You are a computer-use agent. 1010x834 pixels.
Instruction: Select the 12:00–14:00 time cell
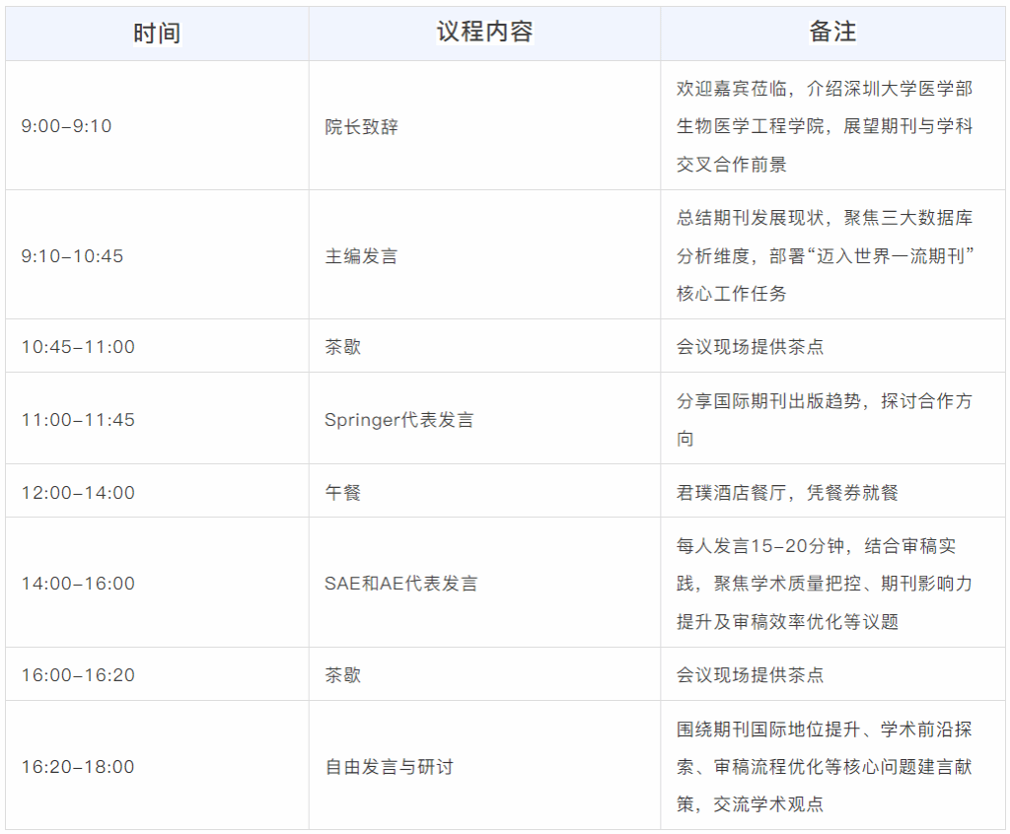coord(78,493)
